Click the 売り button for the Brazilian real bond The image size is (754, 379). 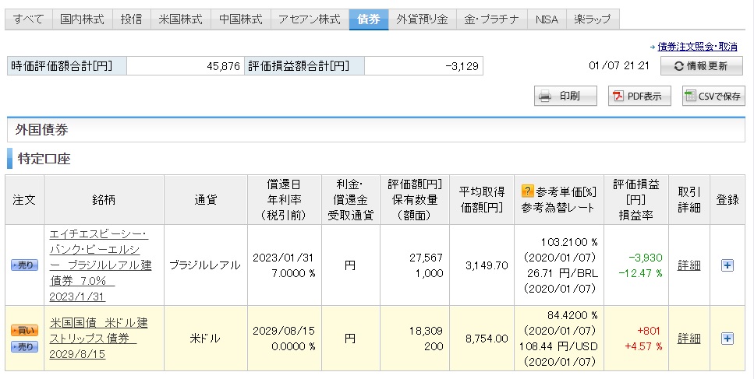24,265
